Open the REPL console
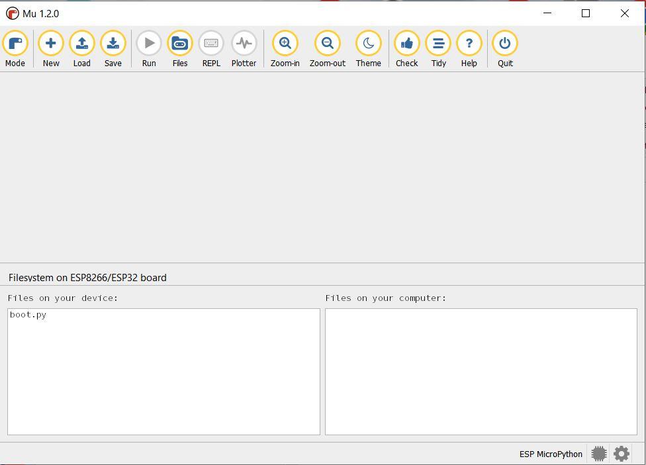The width and height of the screenshot is (646, 465). (211, 48)
